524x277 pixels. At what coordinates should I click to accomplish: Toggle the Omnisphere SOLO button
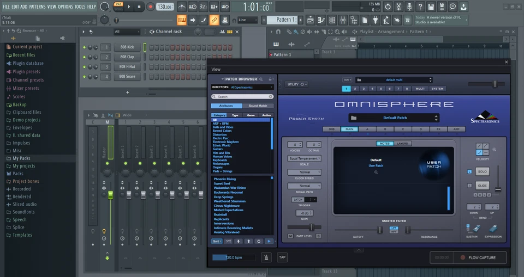[x=482, y=171]
